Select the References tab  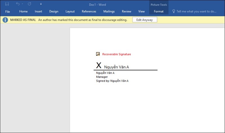89,11
